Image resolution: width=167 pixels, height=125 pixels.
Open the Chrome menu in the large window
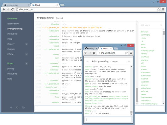pos(163,9)
